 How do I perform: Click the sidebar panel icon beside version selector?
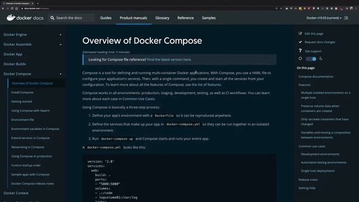pos(346,18)
